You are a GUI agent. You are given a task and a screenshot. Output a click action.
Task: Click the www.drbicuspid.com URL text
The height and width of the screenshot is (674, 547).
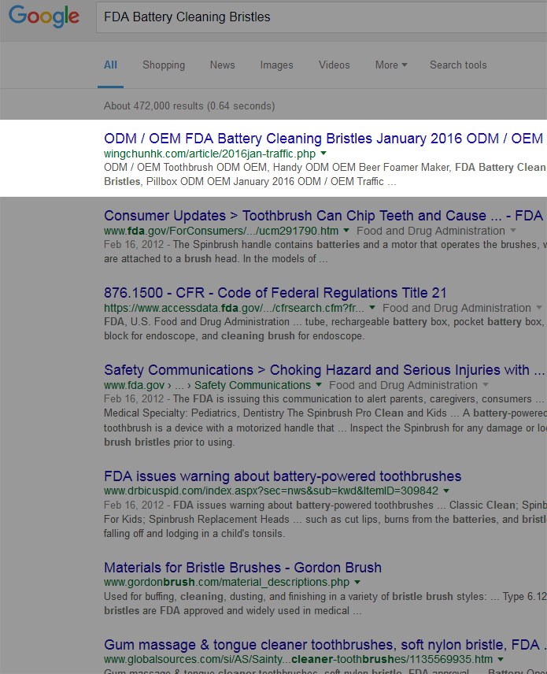coord(271,491)
